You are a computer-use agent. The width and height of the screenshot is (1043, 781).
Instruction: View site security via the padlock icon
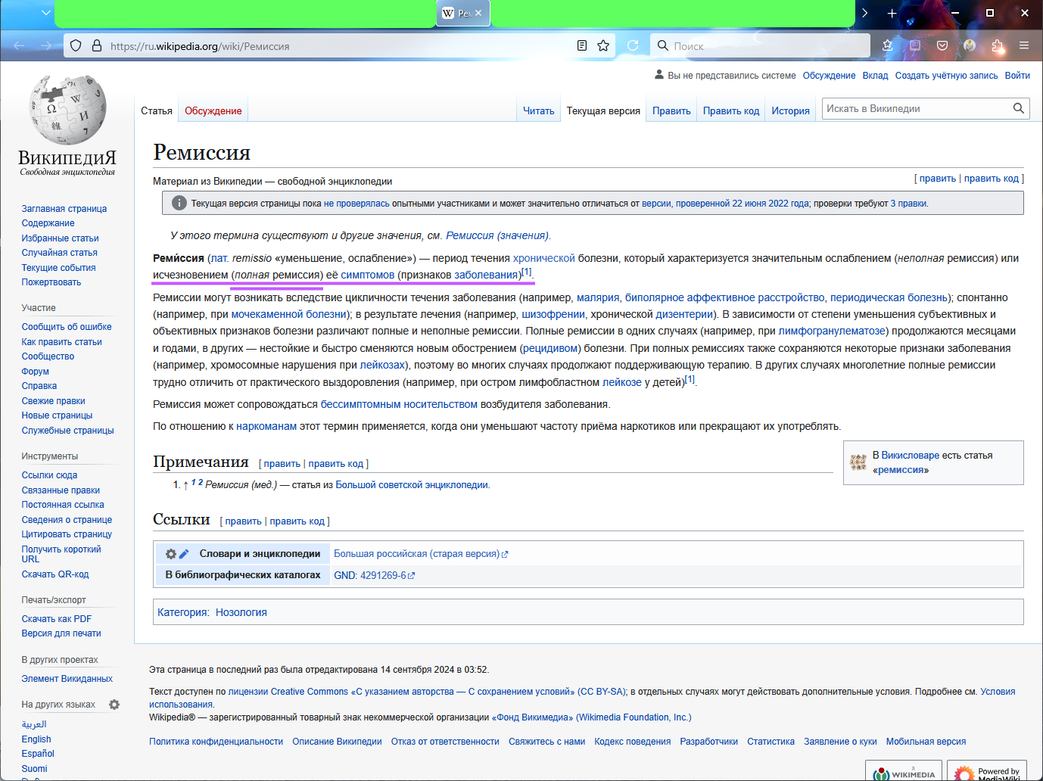97,45
